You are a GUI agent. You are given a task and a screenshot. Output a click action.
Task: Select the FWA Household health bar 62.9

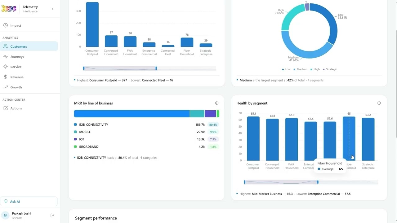[x=292, y=139]
